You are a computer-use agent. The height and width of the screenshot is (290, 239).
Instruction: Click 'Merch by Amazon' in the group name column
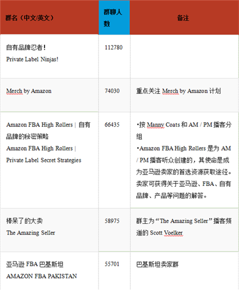[29, 91]
